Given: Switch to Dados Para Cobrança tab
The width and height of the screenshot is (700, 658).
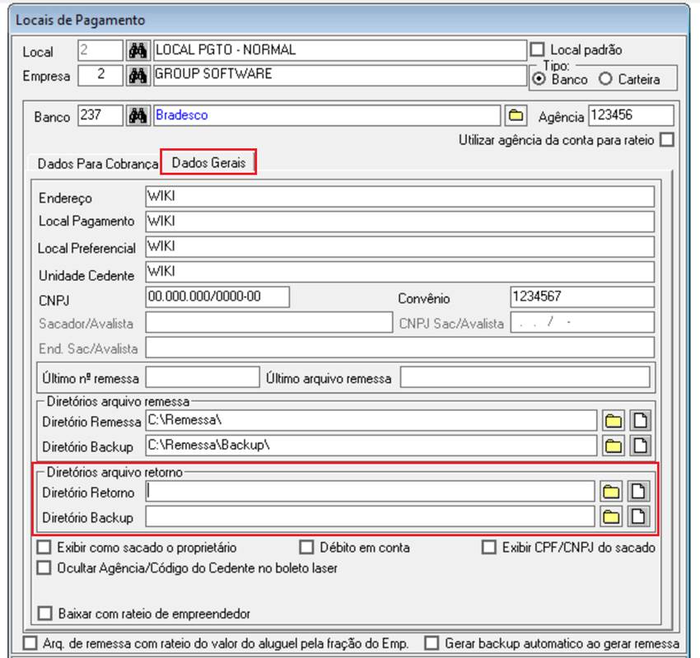Looking at the screenshot, I should coord(98,164).
